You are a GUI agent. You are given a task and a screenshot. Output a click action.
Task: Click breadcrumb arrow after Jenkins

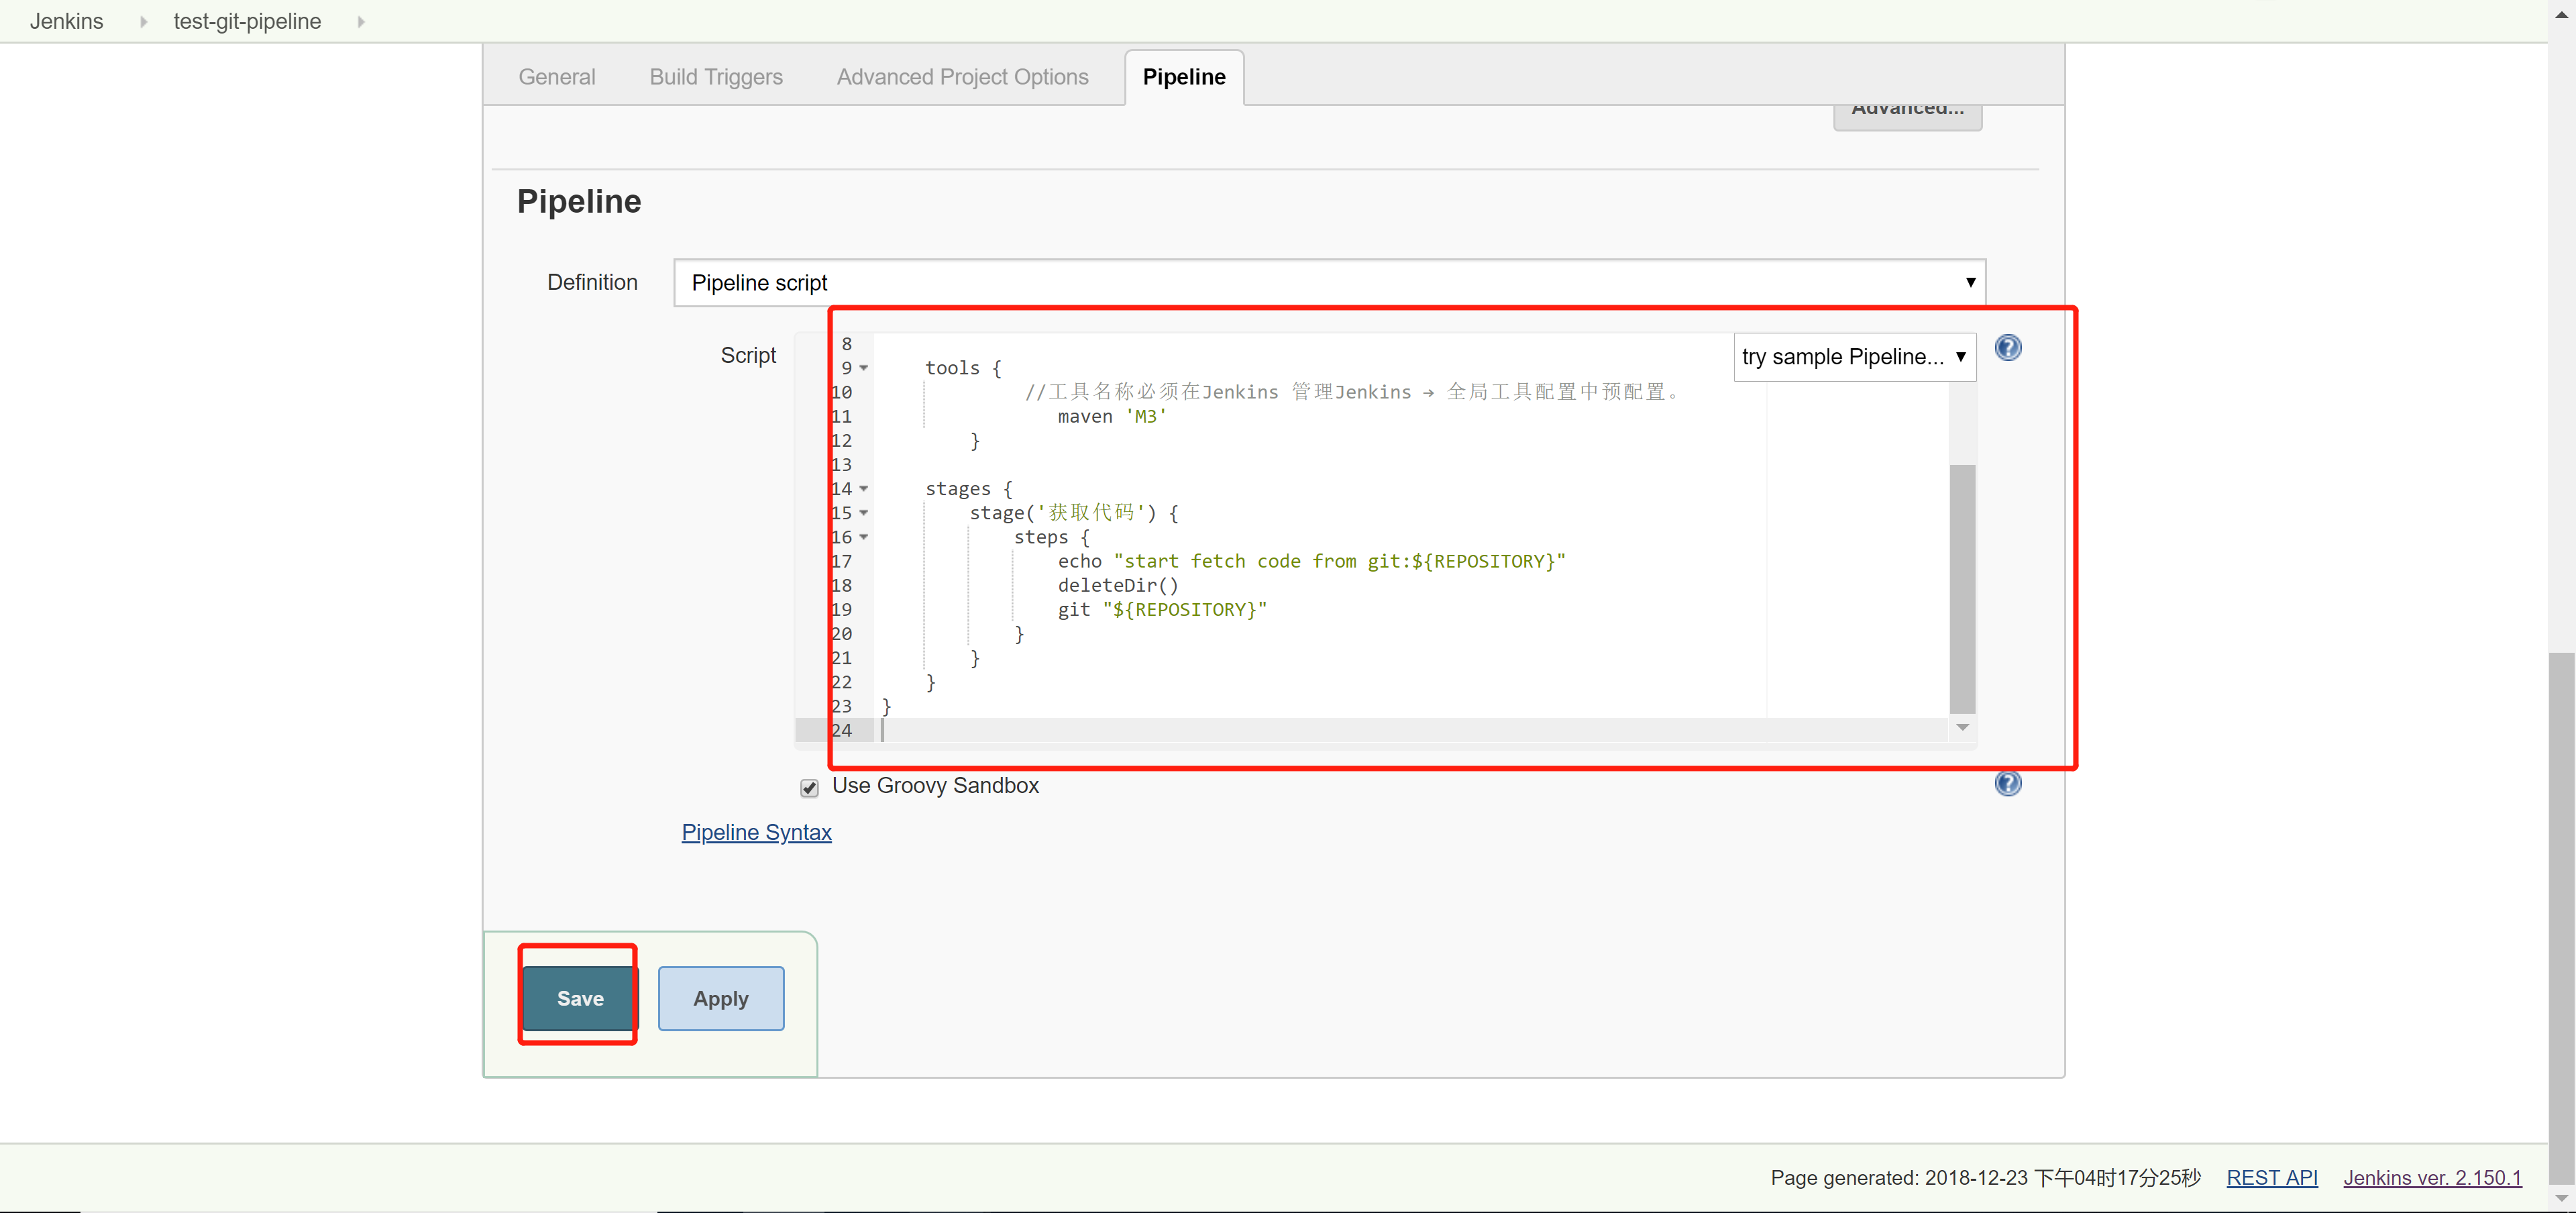[143, 22]
